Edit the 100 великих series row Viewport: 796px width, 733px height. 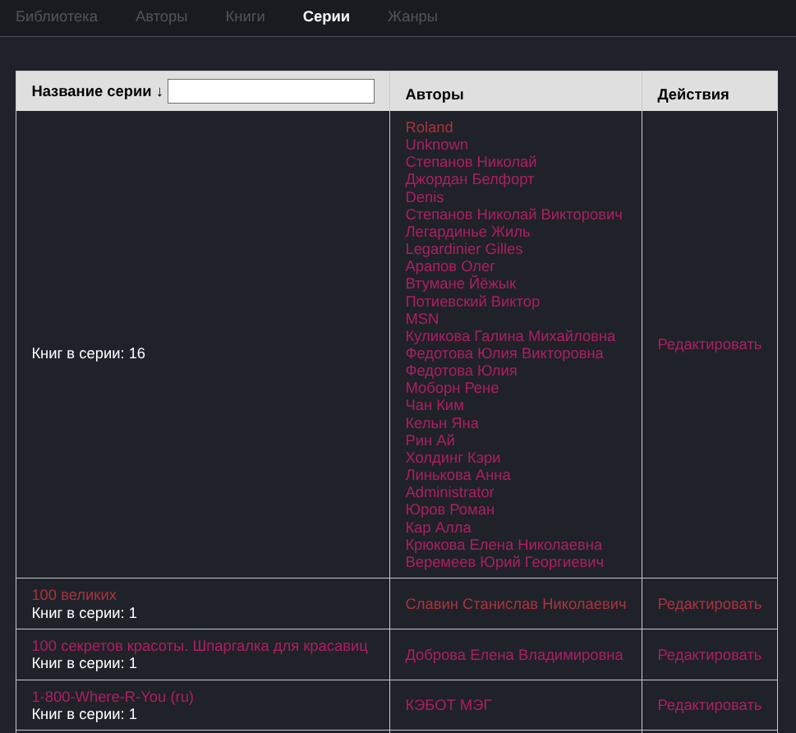coord(709,604)
